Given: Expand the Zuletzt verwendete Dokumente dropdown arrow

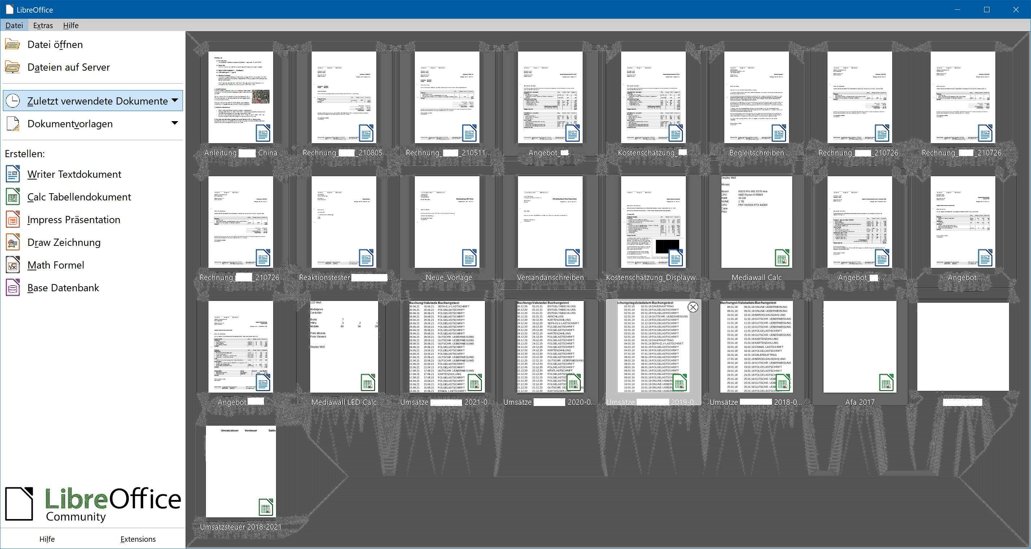Looking at the screenshot, I should click(x=175, y=100).
